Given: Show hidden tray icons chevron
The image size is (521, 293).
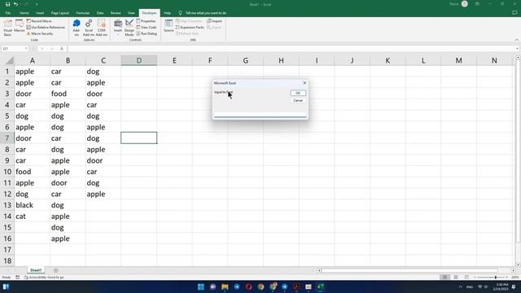Looking at the screenshot, I should [460, 286].
